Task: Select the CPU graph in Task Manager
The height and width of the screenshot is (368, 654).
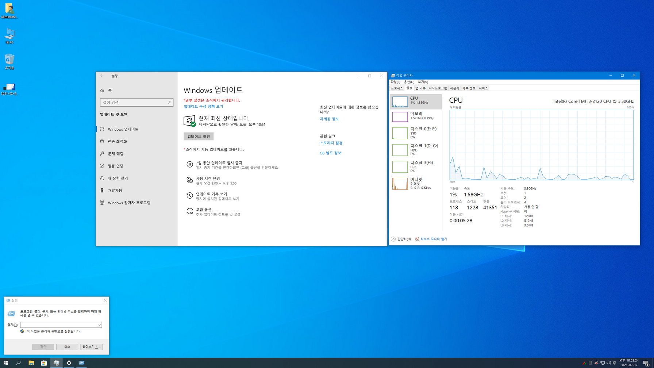Action: (x=416, y=101)
